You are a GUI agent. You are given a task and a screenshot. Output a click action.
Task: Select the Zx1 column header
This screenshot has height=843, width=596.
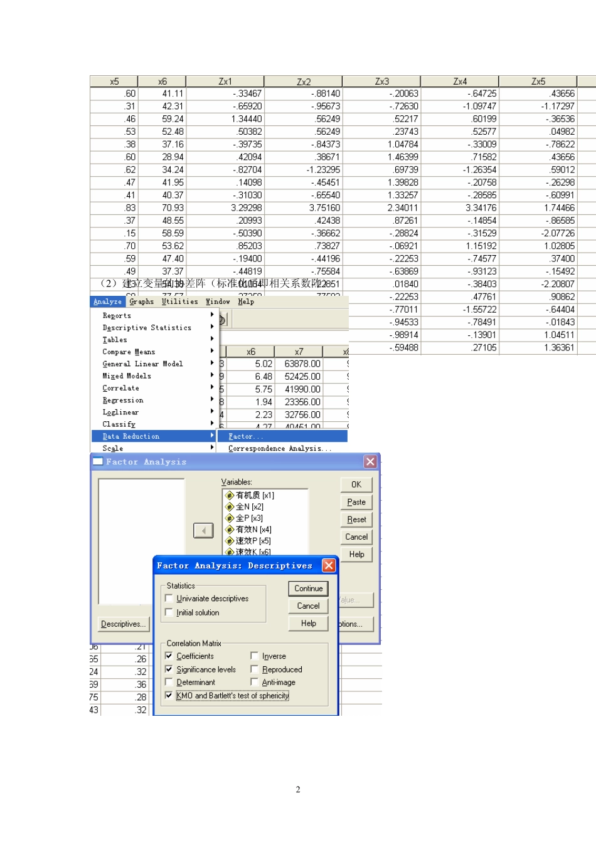coord(225,81)
